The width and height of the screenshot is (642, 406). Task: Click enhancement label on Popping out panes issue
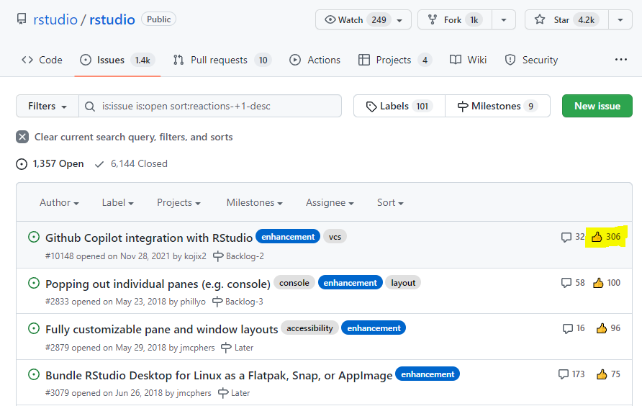tap(350, 283)
